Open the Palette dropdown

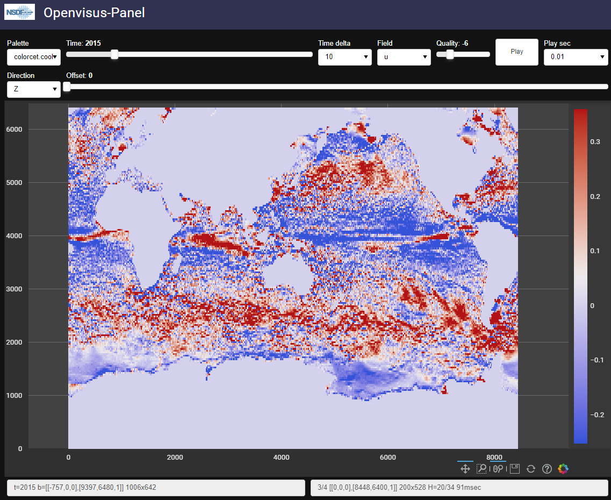[34, 57]
